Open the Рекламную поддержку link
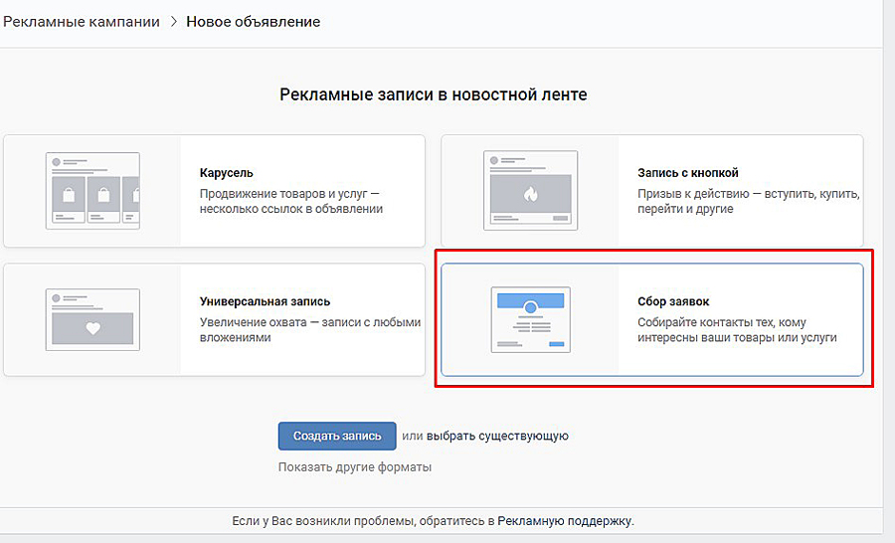Viewport: 895px width, 543px height. point(564,520)
